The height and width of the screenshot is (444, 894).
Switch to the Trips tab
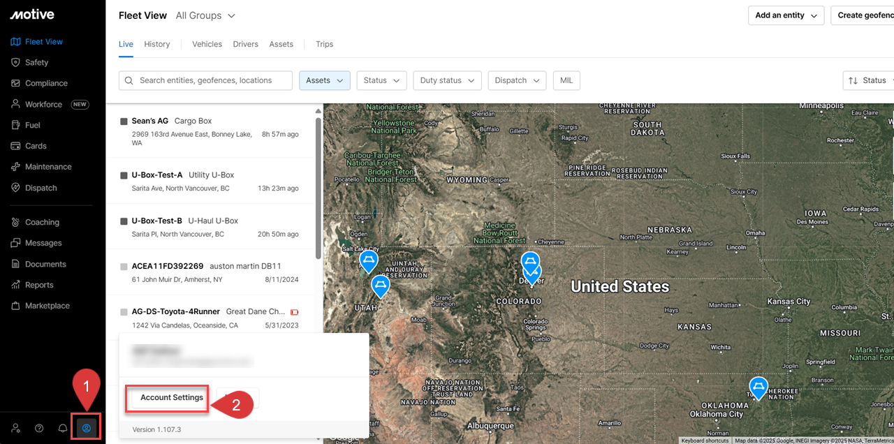(324, 44)
